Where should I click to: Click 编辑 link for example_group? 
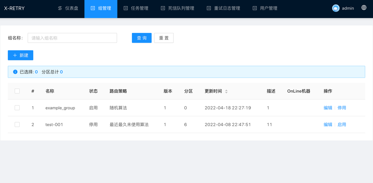328,108
